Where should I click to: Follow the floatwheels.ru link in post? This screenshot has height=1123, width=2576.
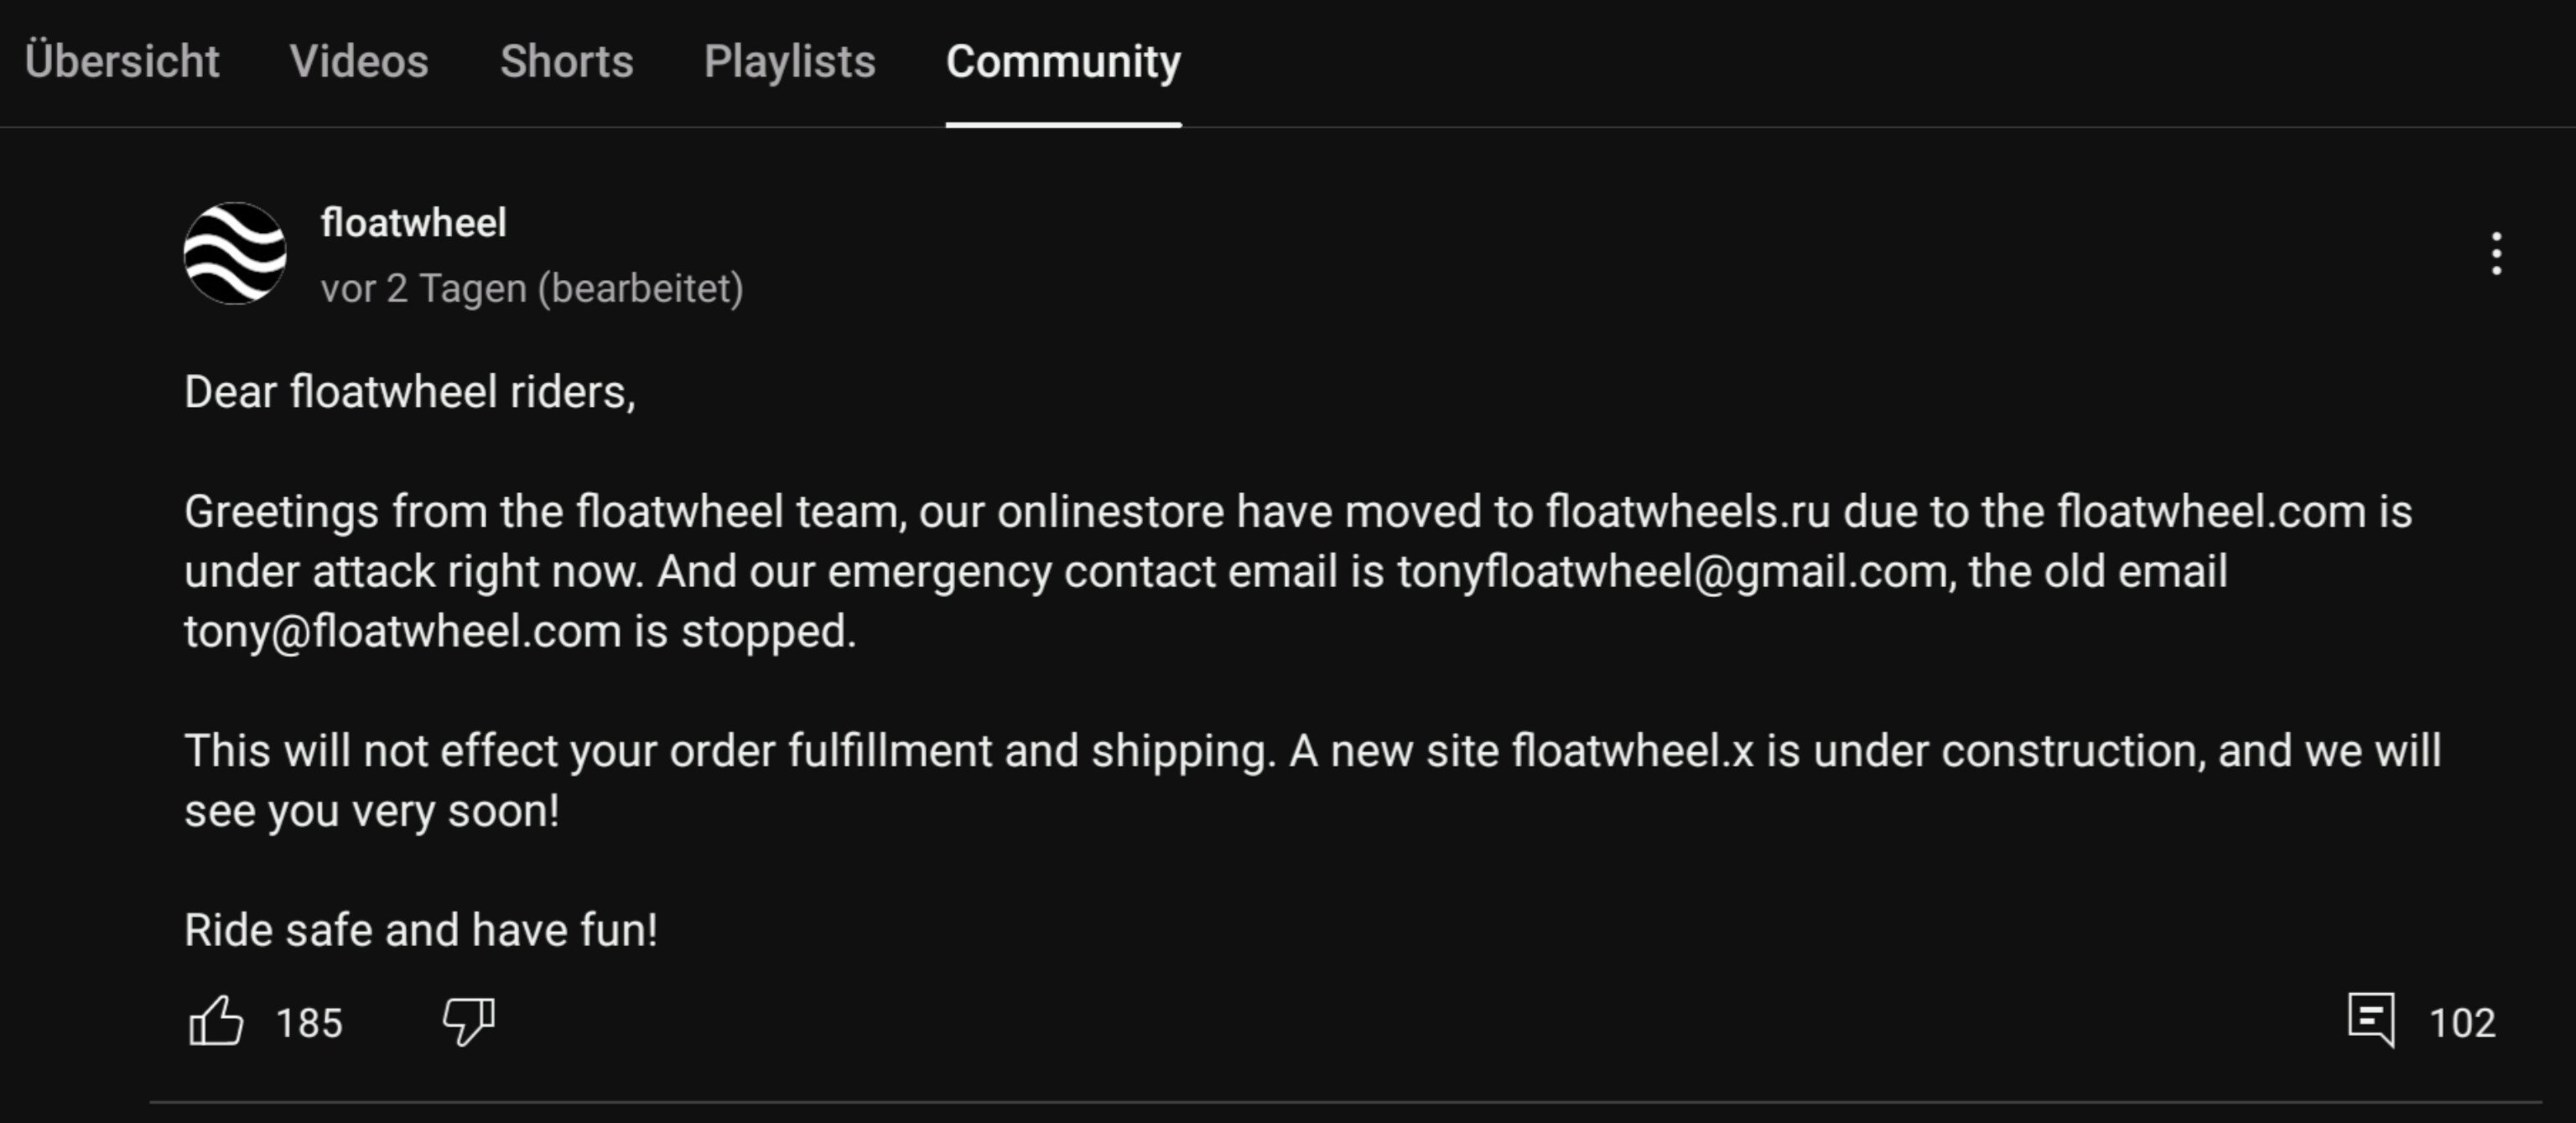pyautogui.click(x=1688, y=512)
